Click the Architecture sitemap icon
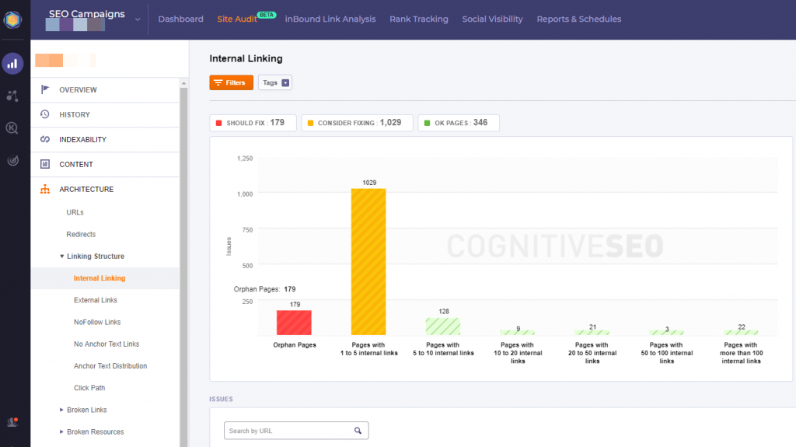The width and height of the screenshot is (796, 447). click(x=45, y=189)
